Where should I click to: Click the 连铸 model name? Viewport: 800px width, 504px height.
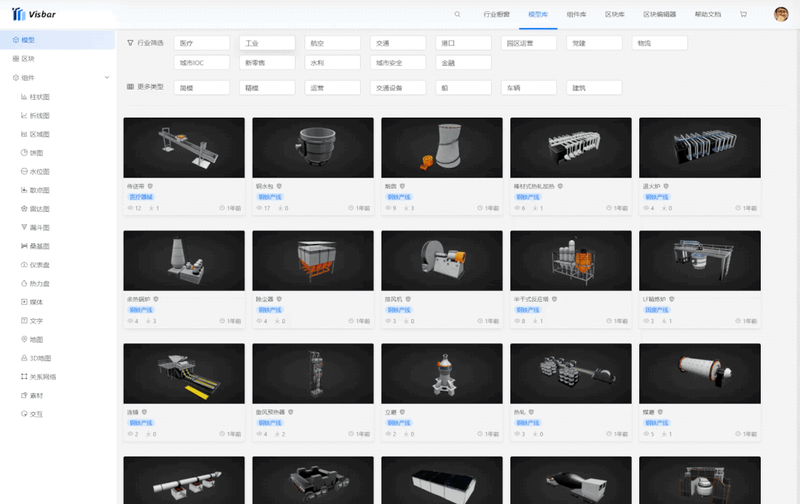point(133,412)
